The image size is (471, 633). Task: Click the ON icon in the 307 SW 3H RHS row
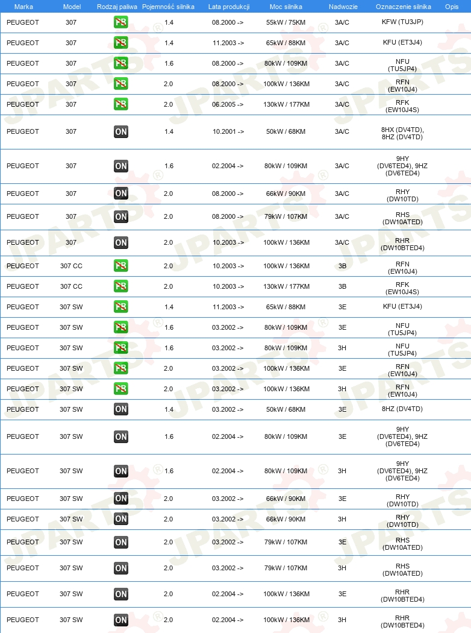click(x=121, y=568)
